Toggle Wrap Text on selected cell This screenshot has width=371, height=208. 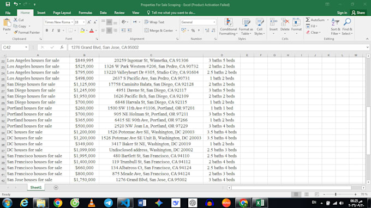click(154, 22)
